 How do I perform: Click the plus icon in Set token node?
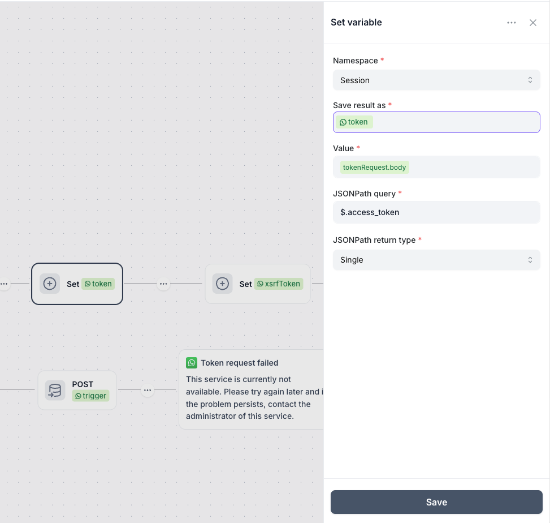[49, 284]
